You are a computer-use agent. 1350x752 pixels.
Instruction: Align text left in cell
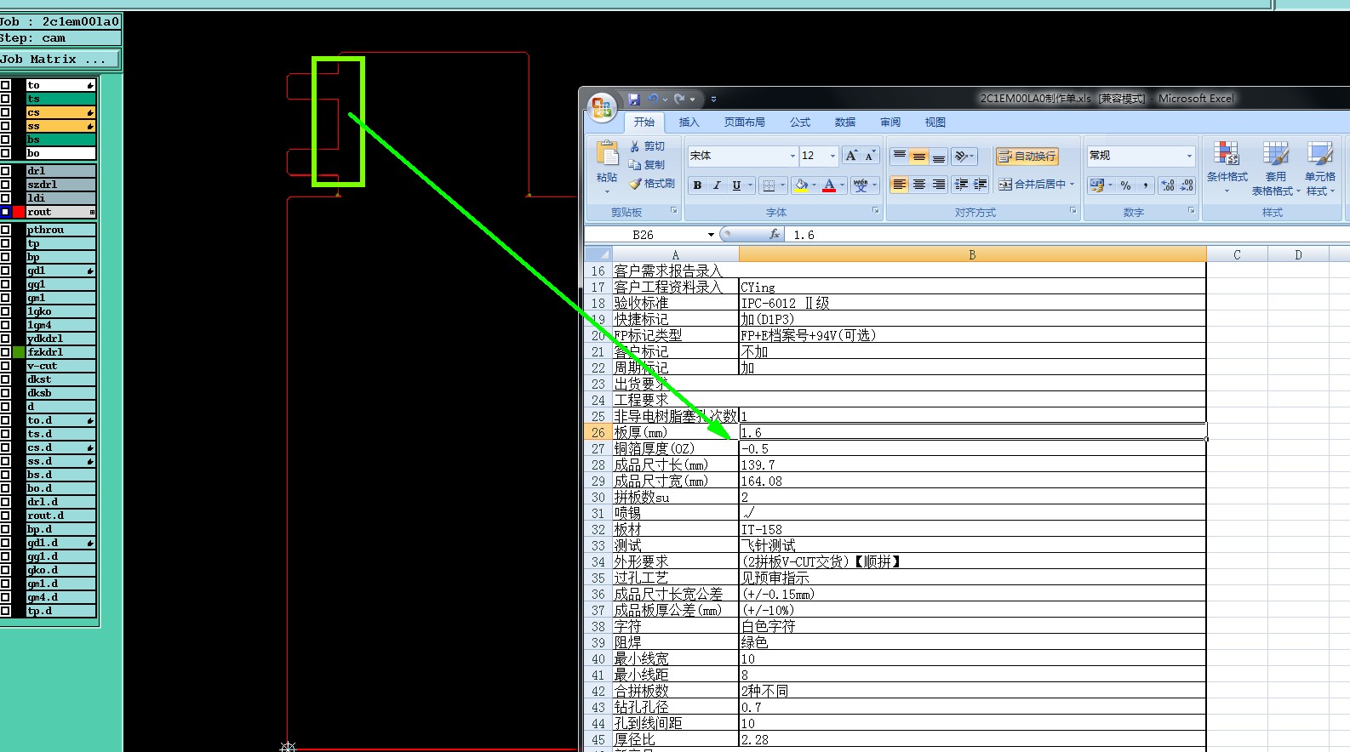[x=900, y=185]
